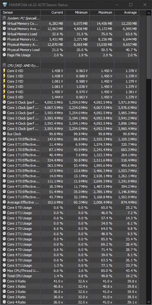The image size is (152, 305).
Task: Select the Core 1 T1 Effective row
Action: [70, 155]
